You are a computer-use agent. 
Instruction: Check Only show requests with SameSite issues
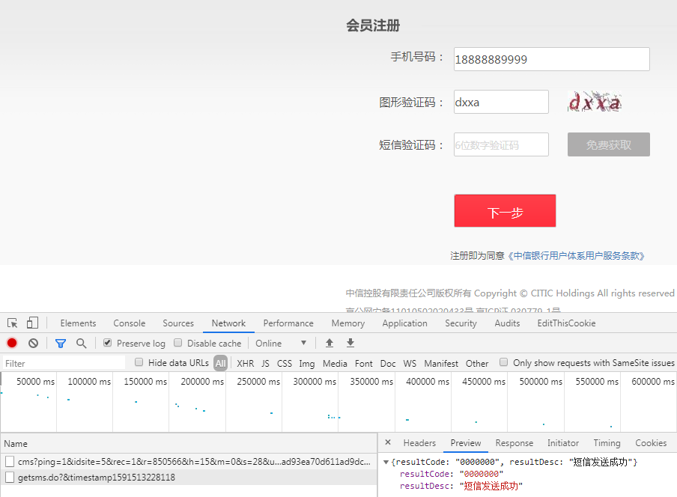tap(503, 362)
